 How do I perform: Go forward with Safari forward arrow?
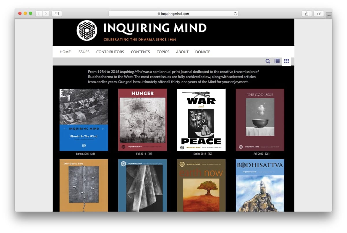[46, 14]
